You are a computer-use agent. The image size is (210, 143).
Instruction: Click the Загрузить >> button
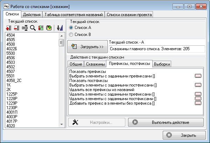click(x=87, y=47)
